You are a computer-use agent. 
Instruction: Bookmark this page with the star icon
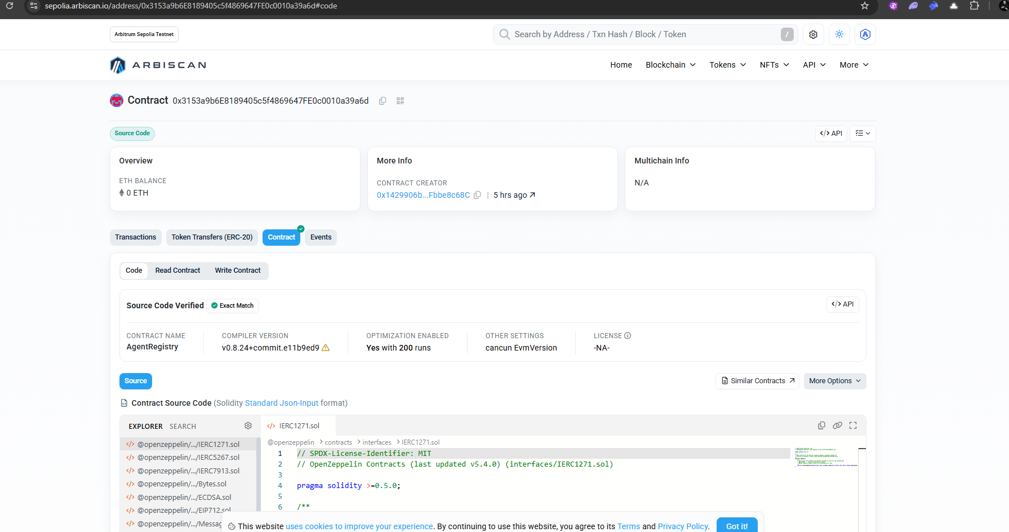pyautogui.click(x=865, y=6)
